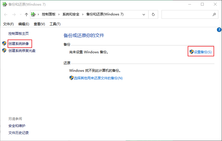Open the 编辑(E) menu
Screen dimensions: 222x141
coord(24,24)
